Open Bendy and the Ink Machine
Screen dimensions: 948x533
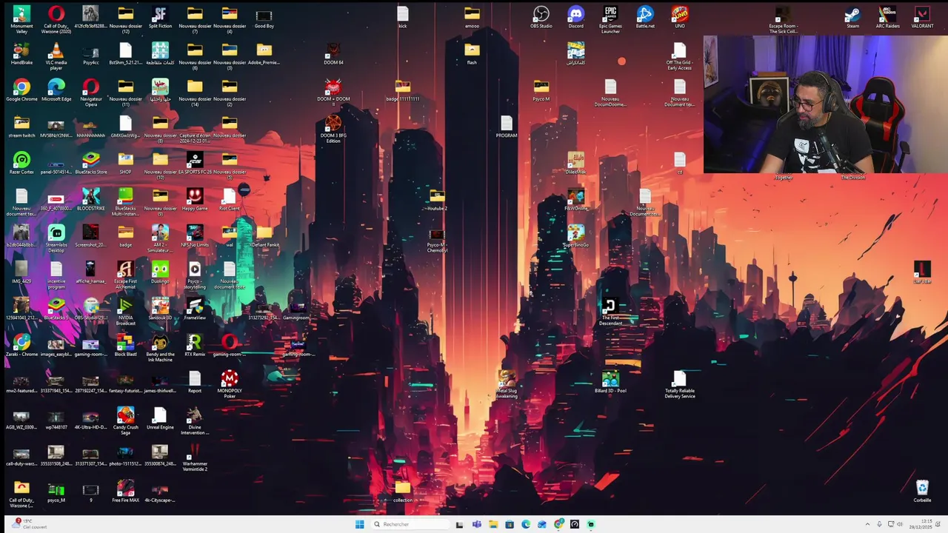(x=160, y=347)
